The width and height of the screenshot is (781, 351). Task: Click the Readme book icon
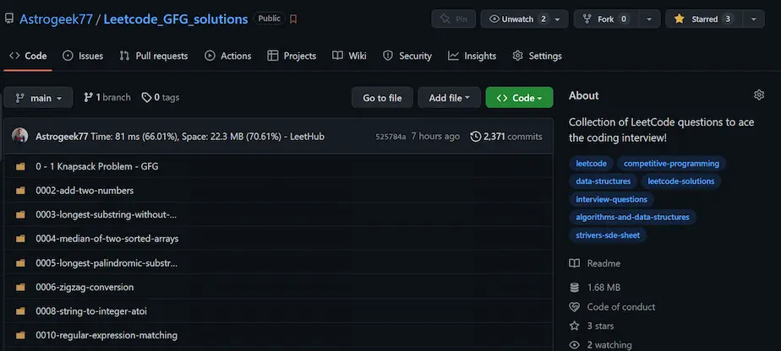tap(574, 263)
